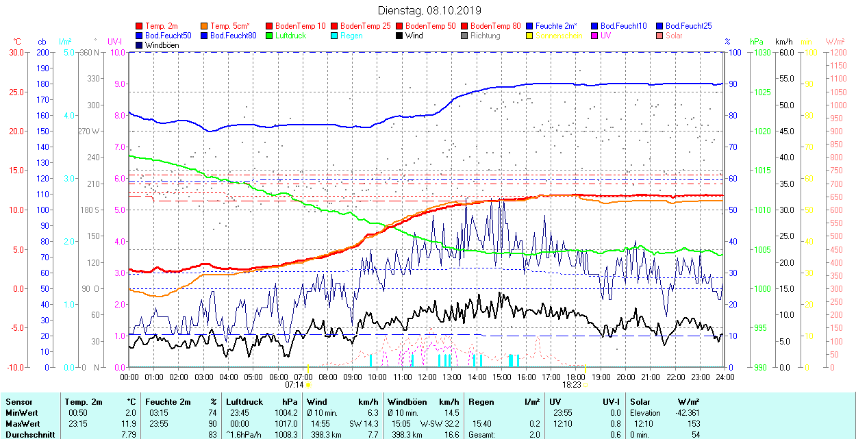
Task: Click the red Temp. 2m legend swatch
Action: click(140, 26)
